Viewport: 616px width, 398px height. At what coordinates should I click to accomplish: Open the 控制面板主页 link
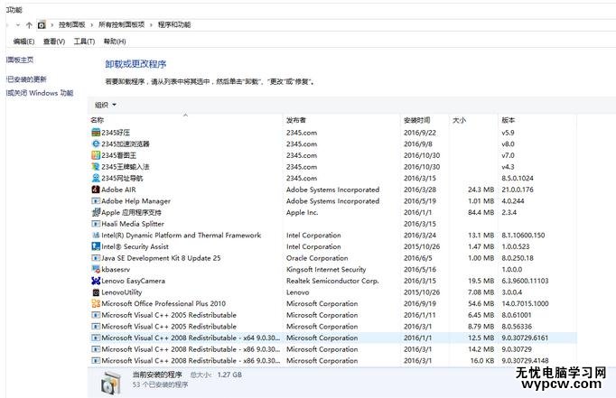20,60
